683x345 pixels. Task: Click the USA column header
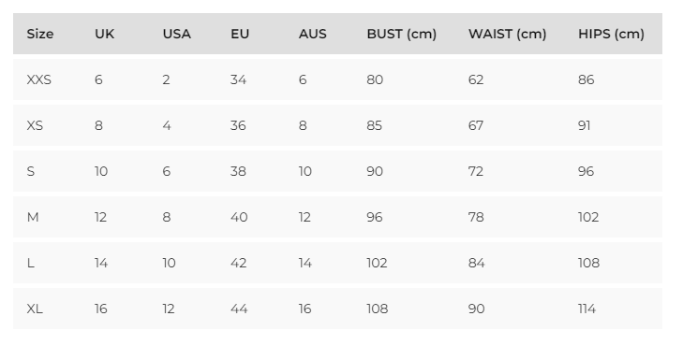pos(177,34)
